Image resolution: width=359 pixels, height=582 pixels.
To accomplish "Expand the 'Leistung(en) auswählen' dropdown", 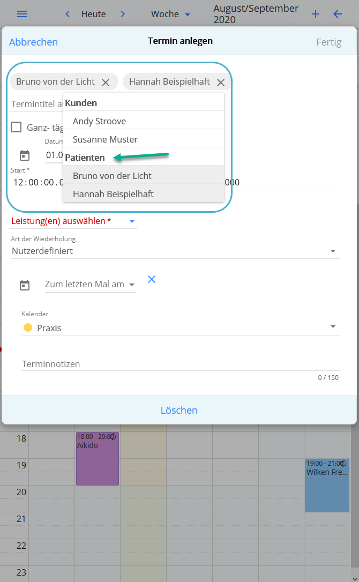I will 132,220.
